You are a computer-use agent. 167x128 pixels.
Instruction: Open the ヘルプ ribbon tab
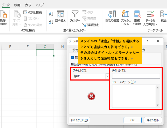tap(40, 5)
